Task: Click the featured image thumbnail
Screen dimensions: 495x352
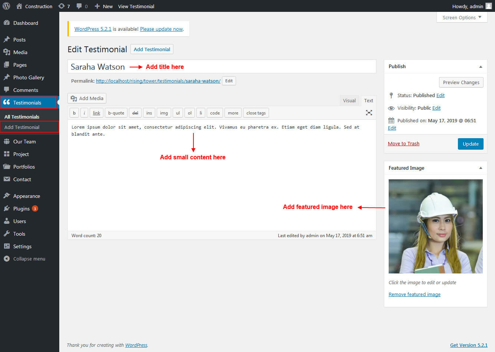Action: point(435,226)
